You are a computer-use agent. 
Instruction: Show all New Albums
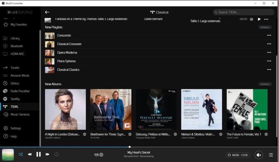coord(265,84)
